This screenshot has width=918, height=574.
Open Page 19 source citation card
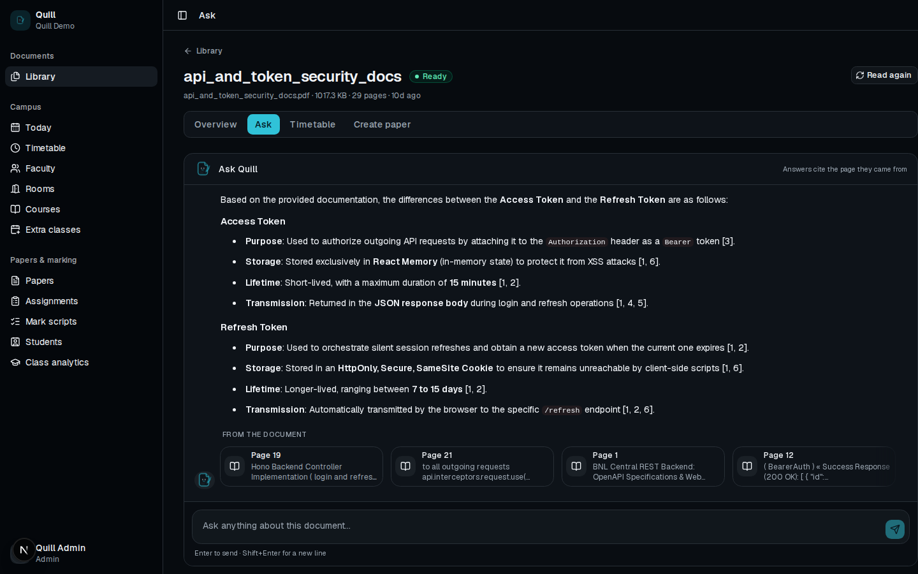click(x=302, y=467)
